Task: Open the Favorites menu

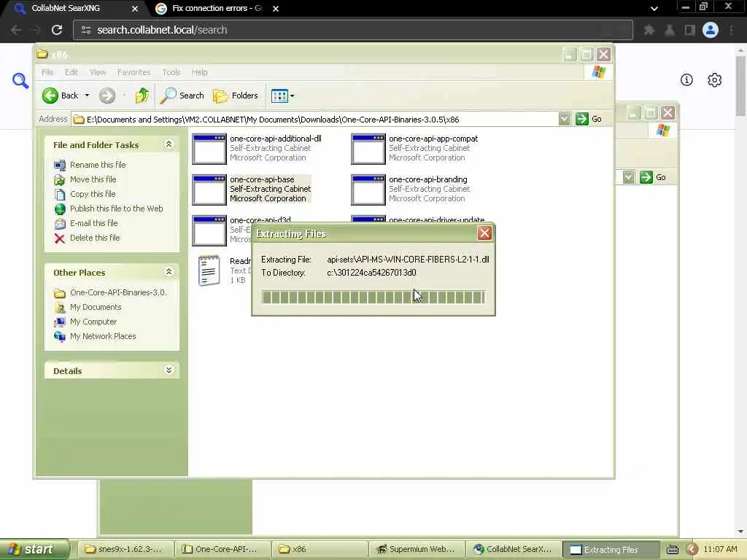Action: [x=134, y=72]
